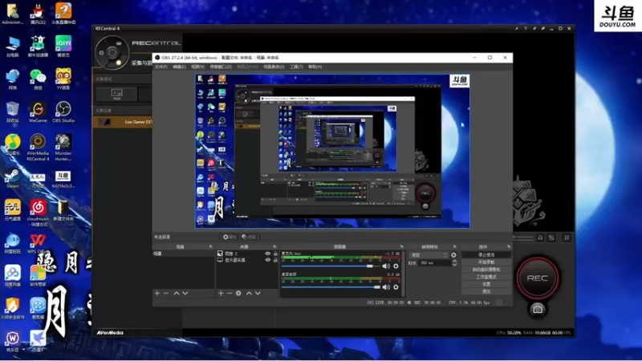642x361 pixels.
Task: Add a new scene with plus icon
Action: click(156, 293)
